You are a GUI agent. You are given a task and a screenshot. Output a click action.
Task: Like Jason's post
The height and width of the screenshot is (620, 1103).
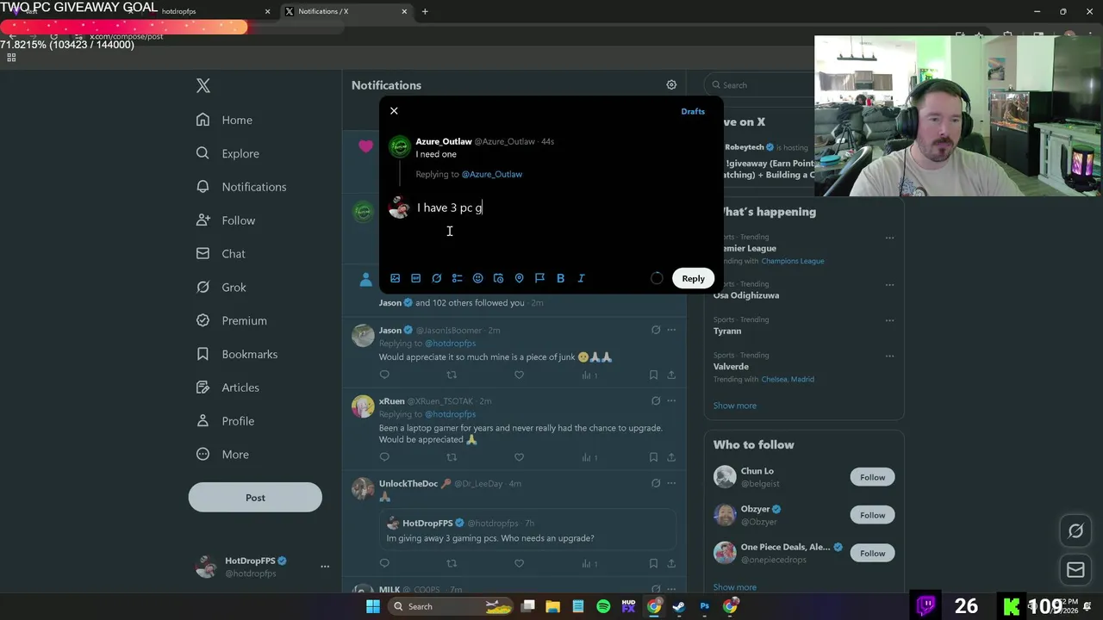(519, 375)
